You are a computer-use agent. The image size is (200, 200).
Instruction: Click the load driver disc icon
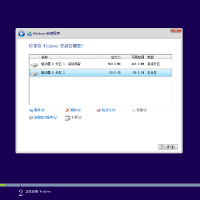coord(31,117)
